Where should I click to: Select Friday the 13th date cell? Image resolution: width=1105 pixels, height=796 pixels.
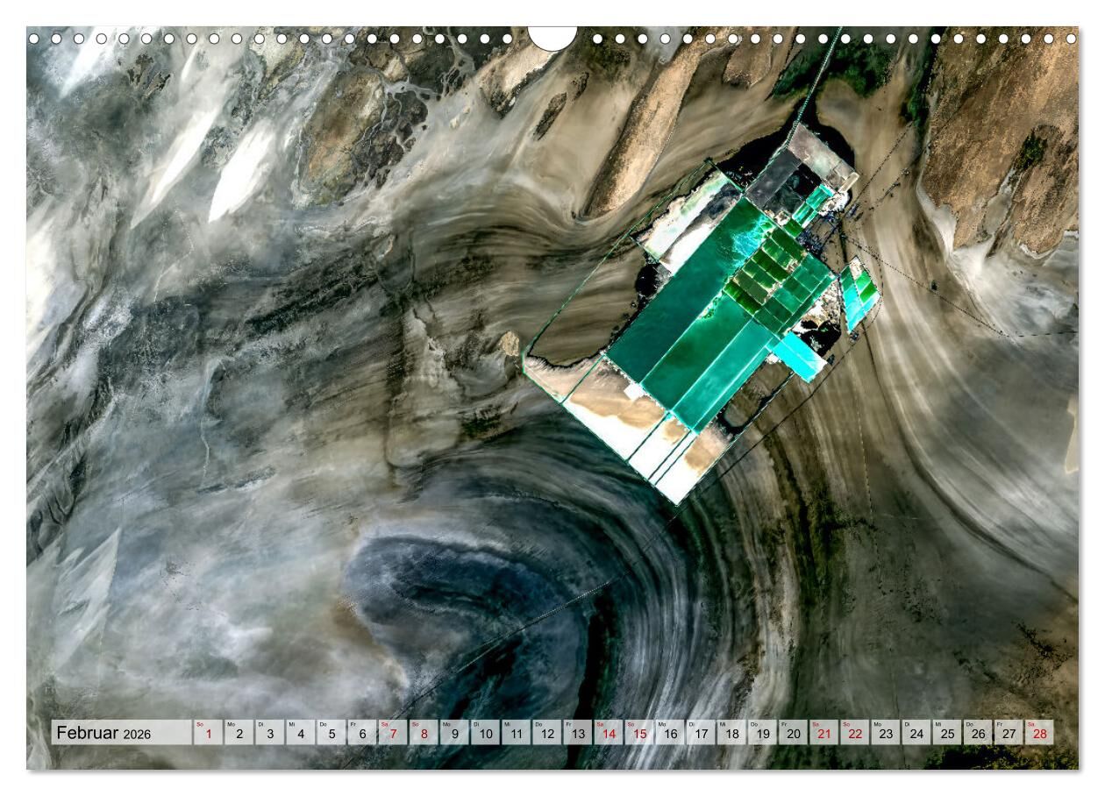[x=578, y=733]
